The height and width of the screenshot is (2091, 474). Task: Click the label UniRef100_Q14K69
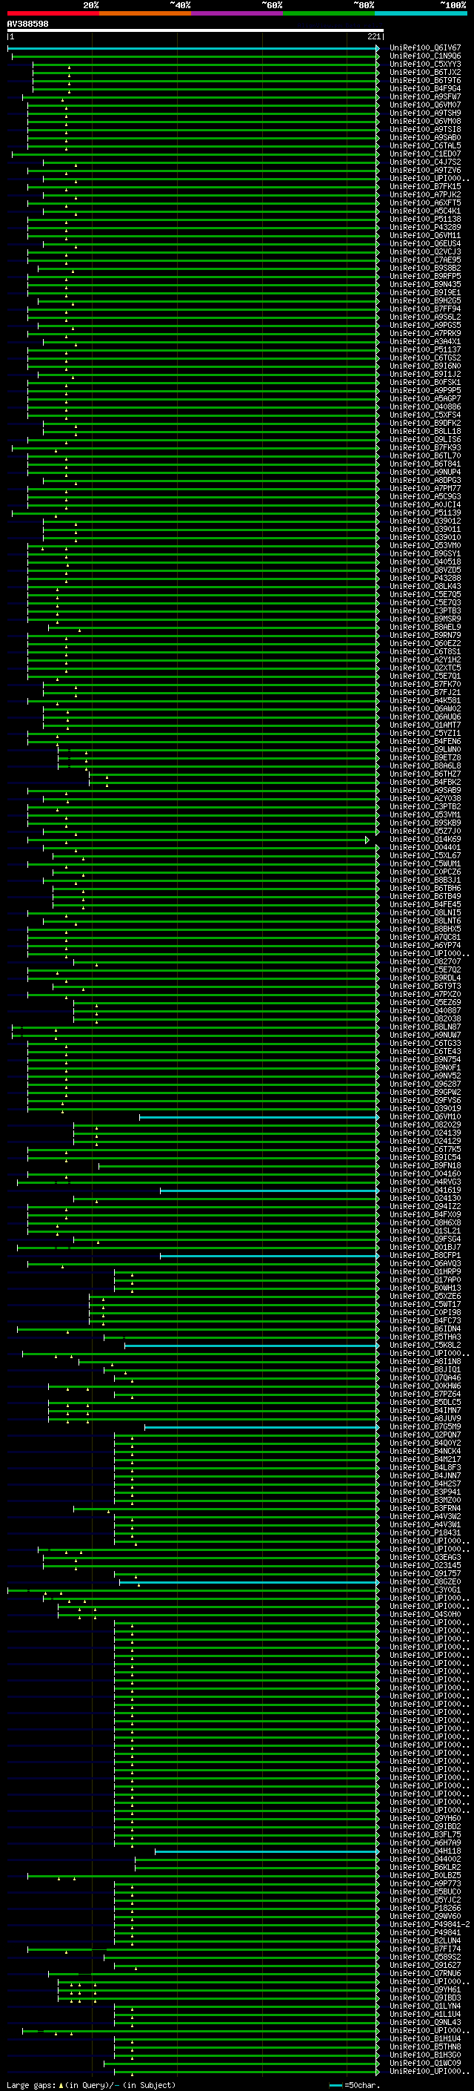(424, 840)
